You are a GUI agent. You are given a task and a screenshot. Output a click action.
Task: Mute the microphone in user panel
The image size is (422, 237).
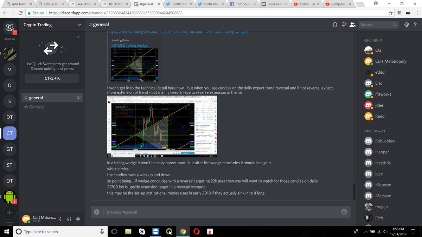pyautogui.click(x=60, y=219)
